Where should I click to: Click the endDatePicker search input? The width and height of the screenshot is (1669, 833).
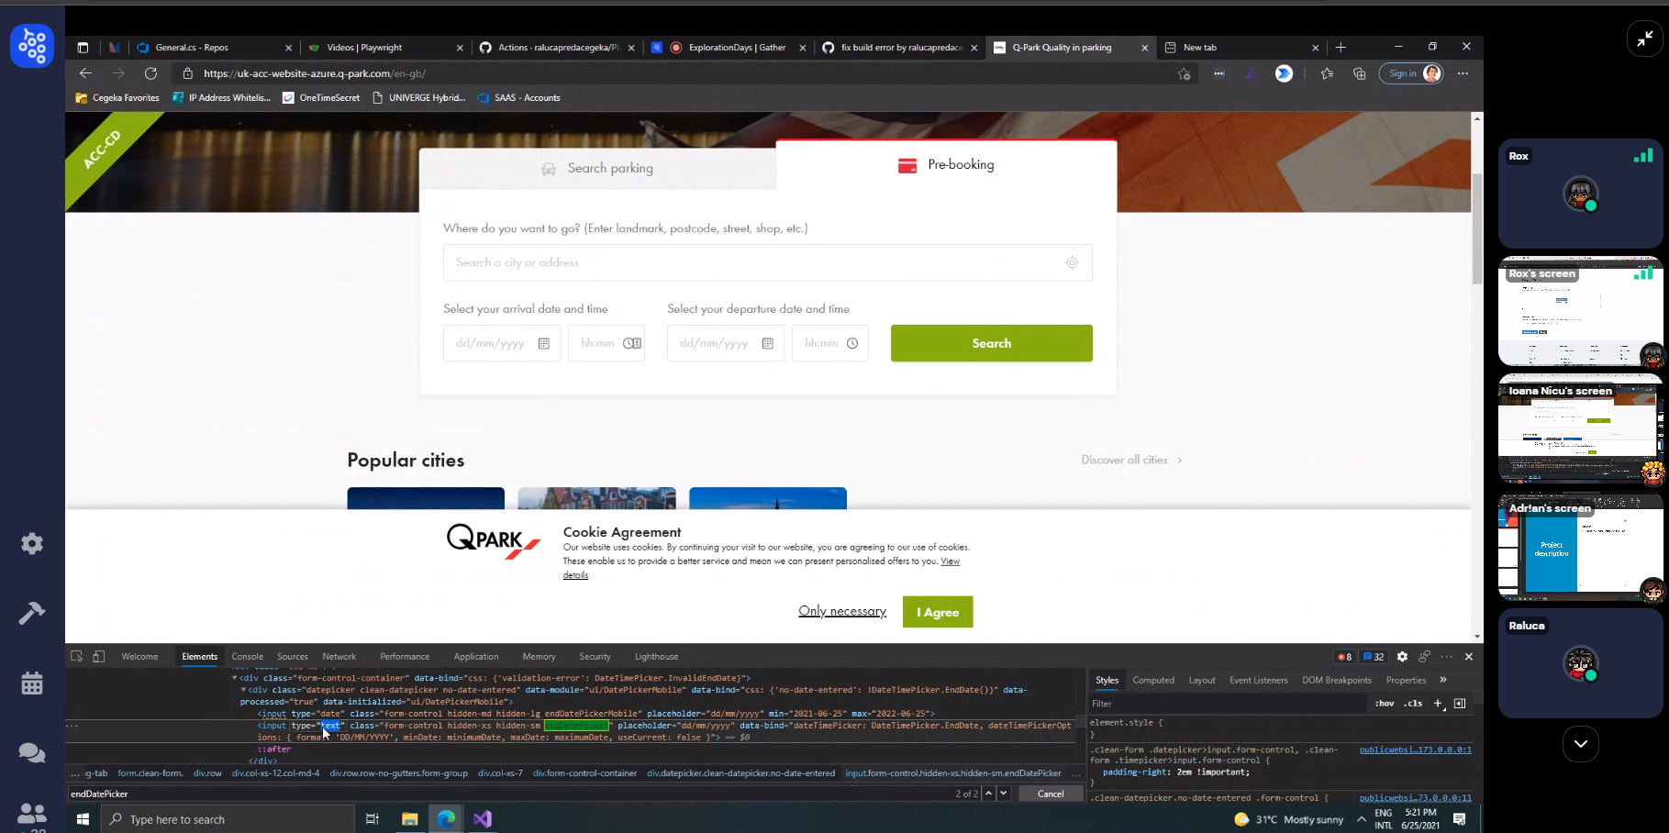point(509,794)
